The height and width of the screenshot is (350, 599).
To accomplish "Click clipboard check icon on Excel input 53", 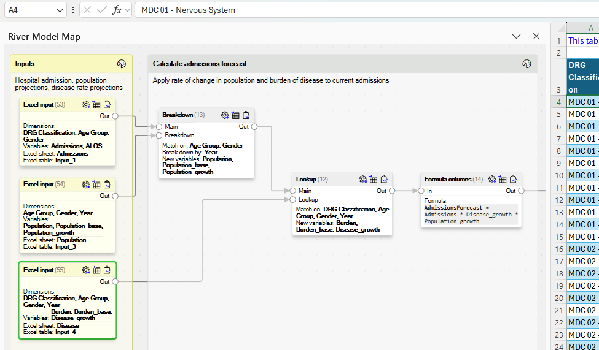I will pos(107,104).
